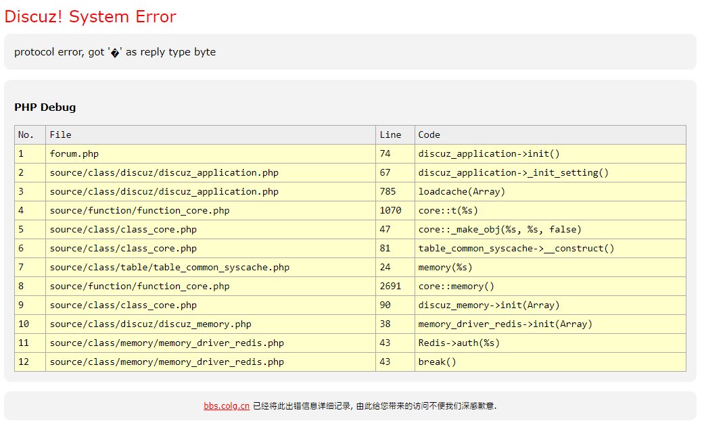Click line number 90 cell

click(x=395, y=305)
